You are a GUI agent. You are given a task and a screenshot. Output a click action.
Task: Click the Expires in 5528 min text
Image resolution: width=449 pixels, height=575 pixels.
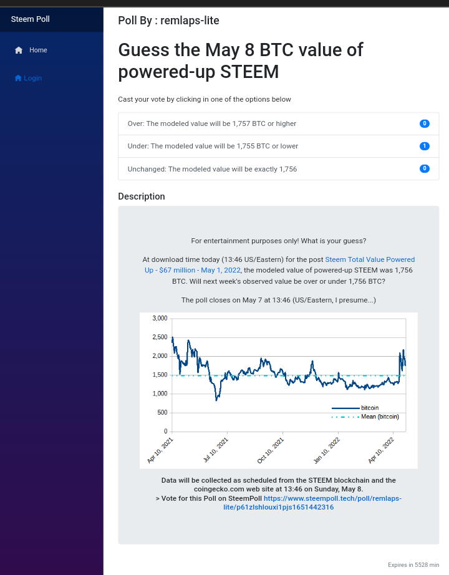click(x=413, y=565)
